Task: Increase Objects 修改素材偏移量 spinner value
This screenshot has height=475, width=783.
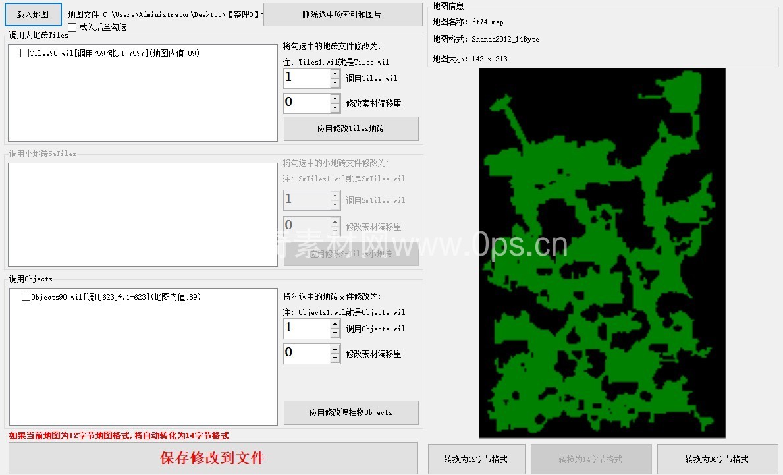Action: 335,349
